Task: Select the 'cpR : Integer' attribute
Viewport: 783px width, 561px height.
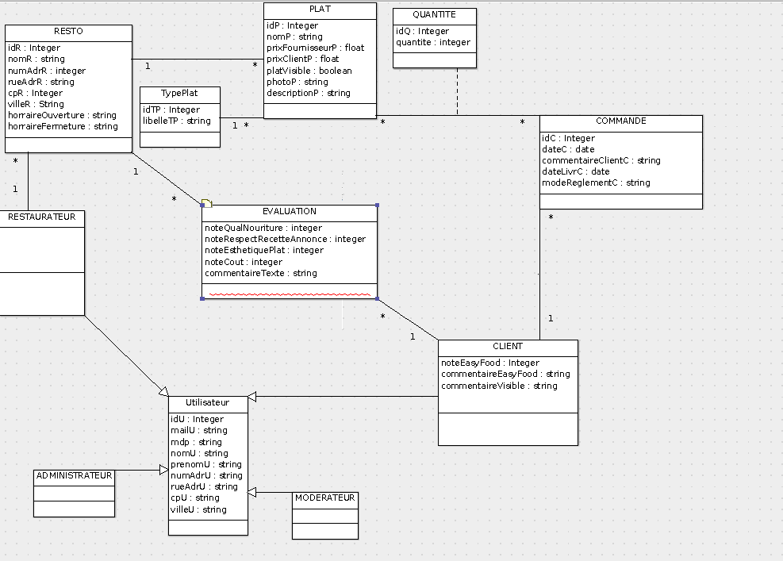Action: point(36,93)
